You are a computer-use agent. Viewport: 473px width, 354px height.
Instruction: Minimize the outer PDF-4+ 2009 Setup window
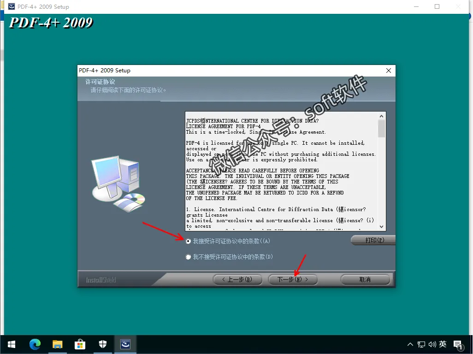tap(416, 6)
